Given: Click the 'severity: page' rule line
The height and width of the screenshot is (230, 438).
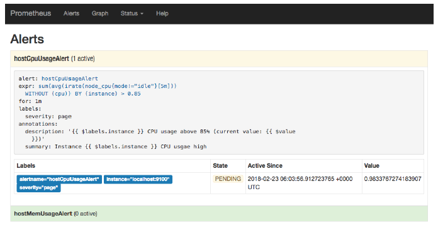Looking at the screenshot, I should pyautogui.click(x=48, y=116).
